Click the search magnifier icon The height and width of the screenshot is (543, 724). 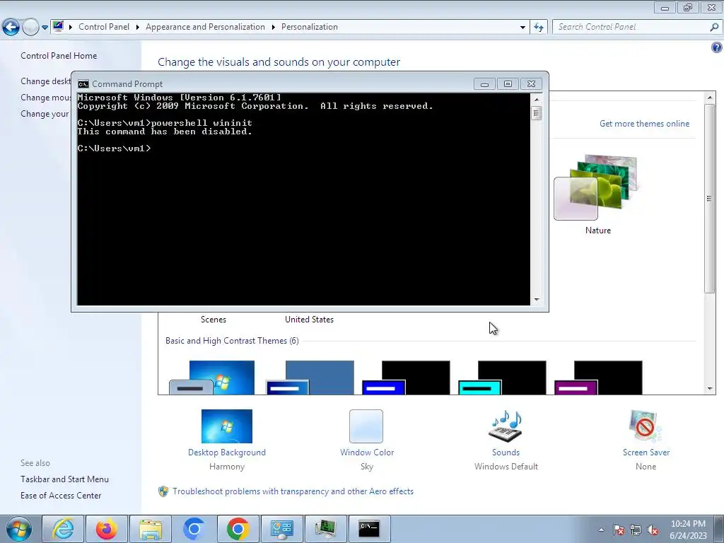coord(714,27)
